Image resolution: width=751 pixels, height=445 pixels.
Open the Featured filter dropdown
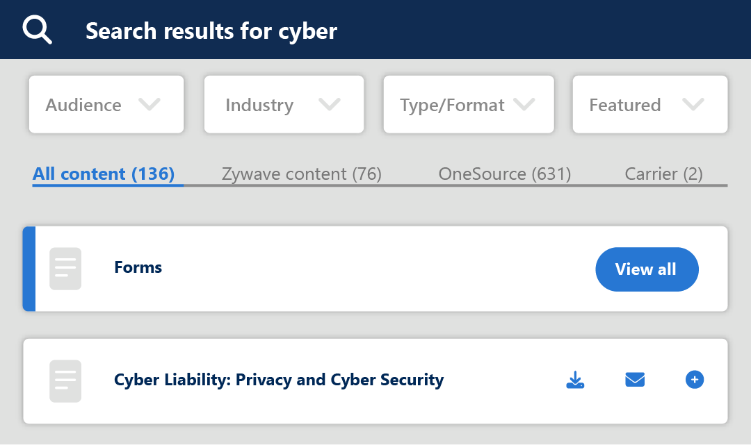[x=649, y=105]
